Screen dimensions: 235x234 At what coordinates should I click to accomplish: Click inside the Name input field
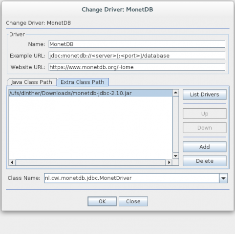137,44
